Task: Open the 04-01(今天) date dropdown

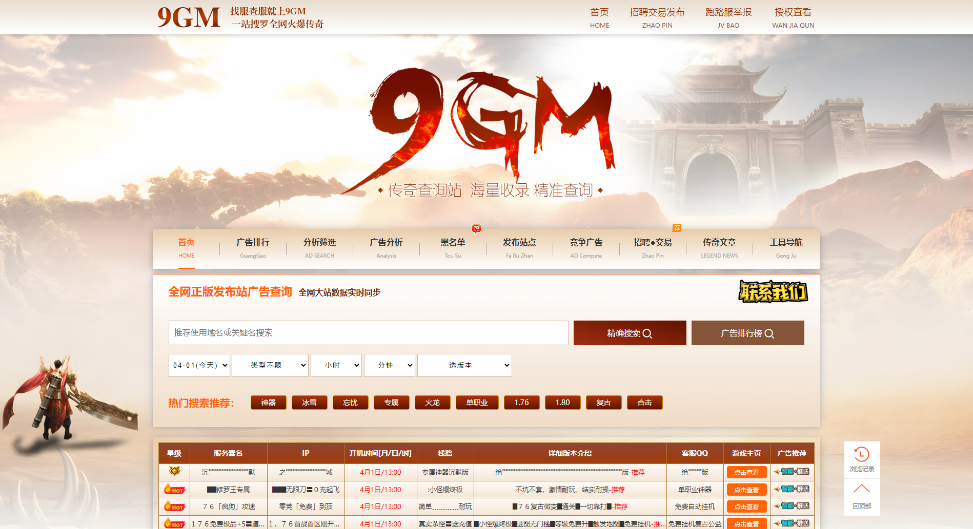Action: 199,365
